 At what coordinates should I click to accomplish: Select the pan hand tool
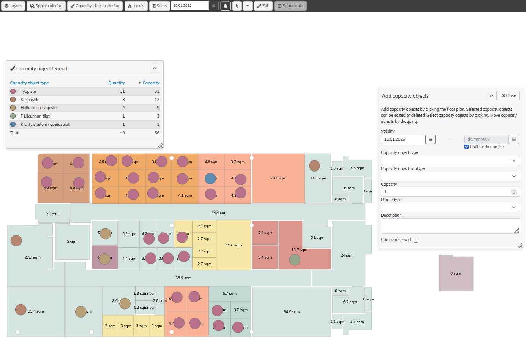(225, 6)
